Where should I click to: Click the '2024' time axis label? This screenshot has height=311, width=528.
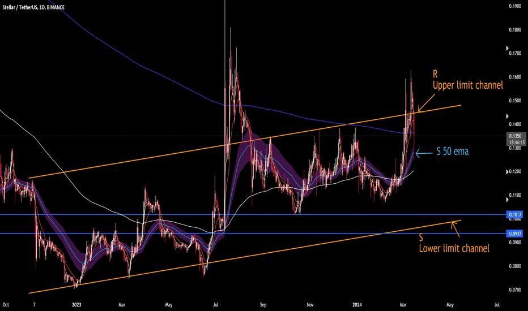[x=357, y=305]
